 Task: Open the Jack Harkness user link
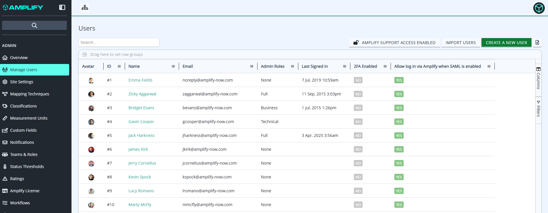[x=141, y=135]
